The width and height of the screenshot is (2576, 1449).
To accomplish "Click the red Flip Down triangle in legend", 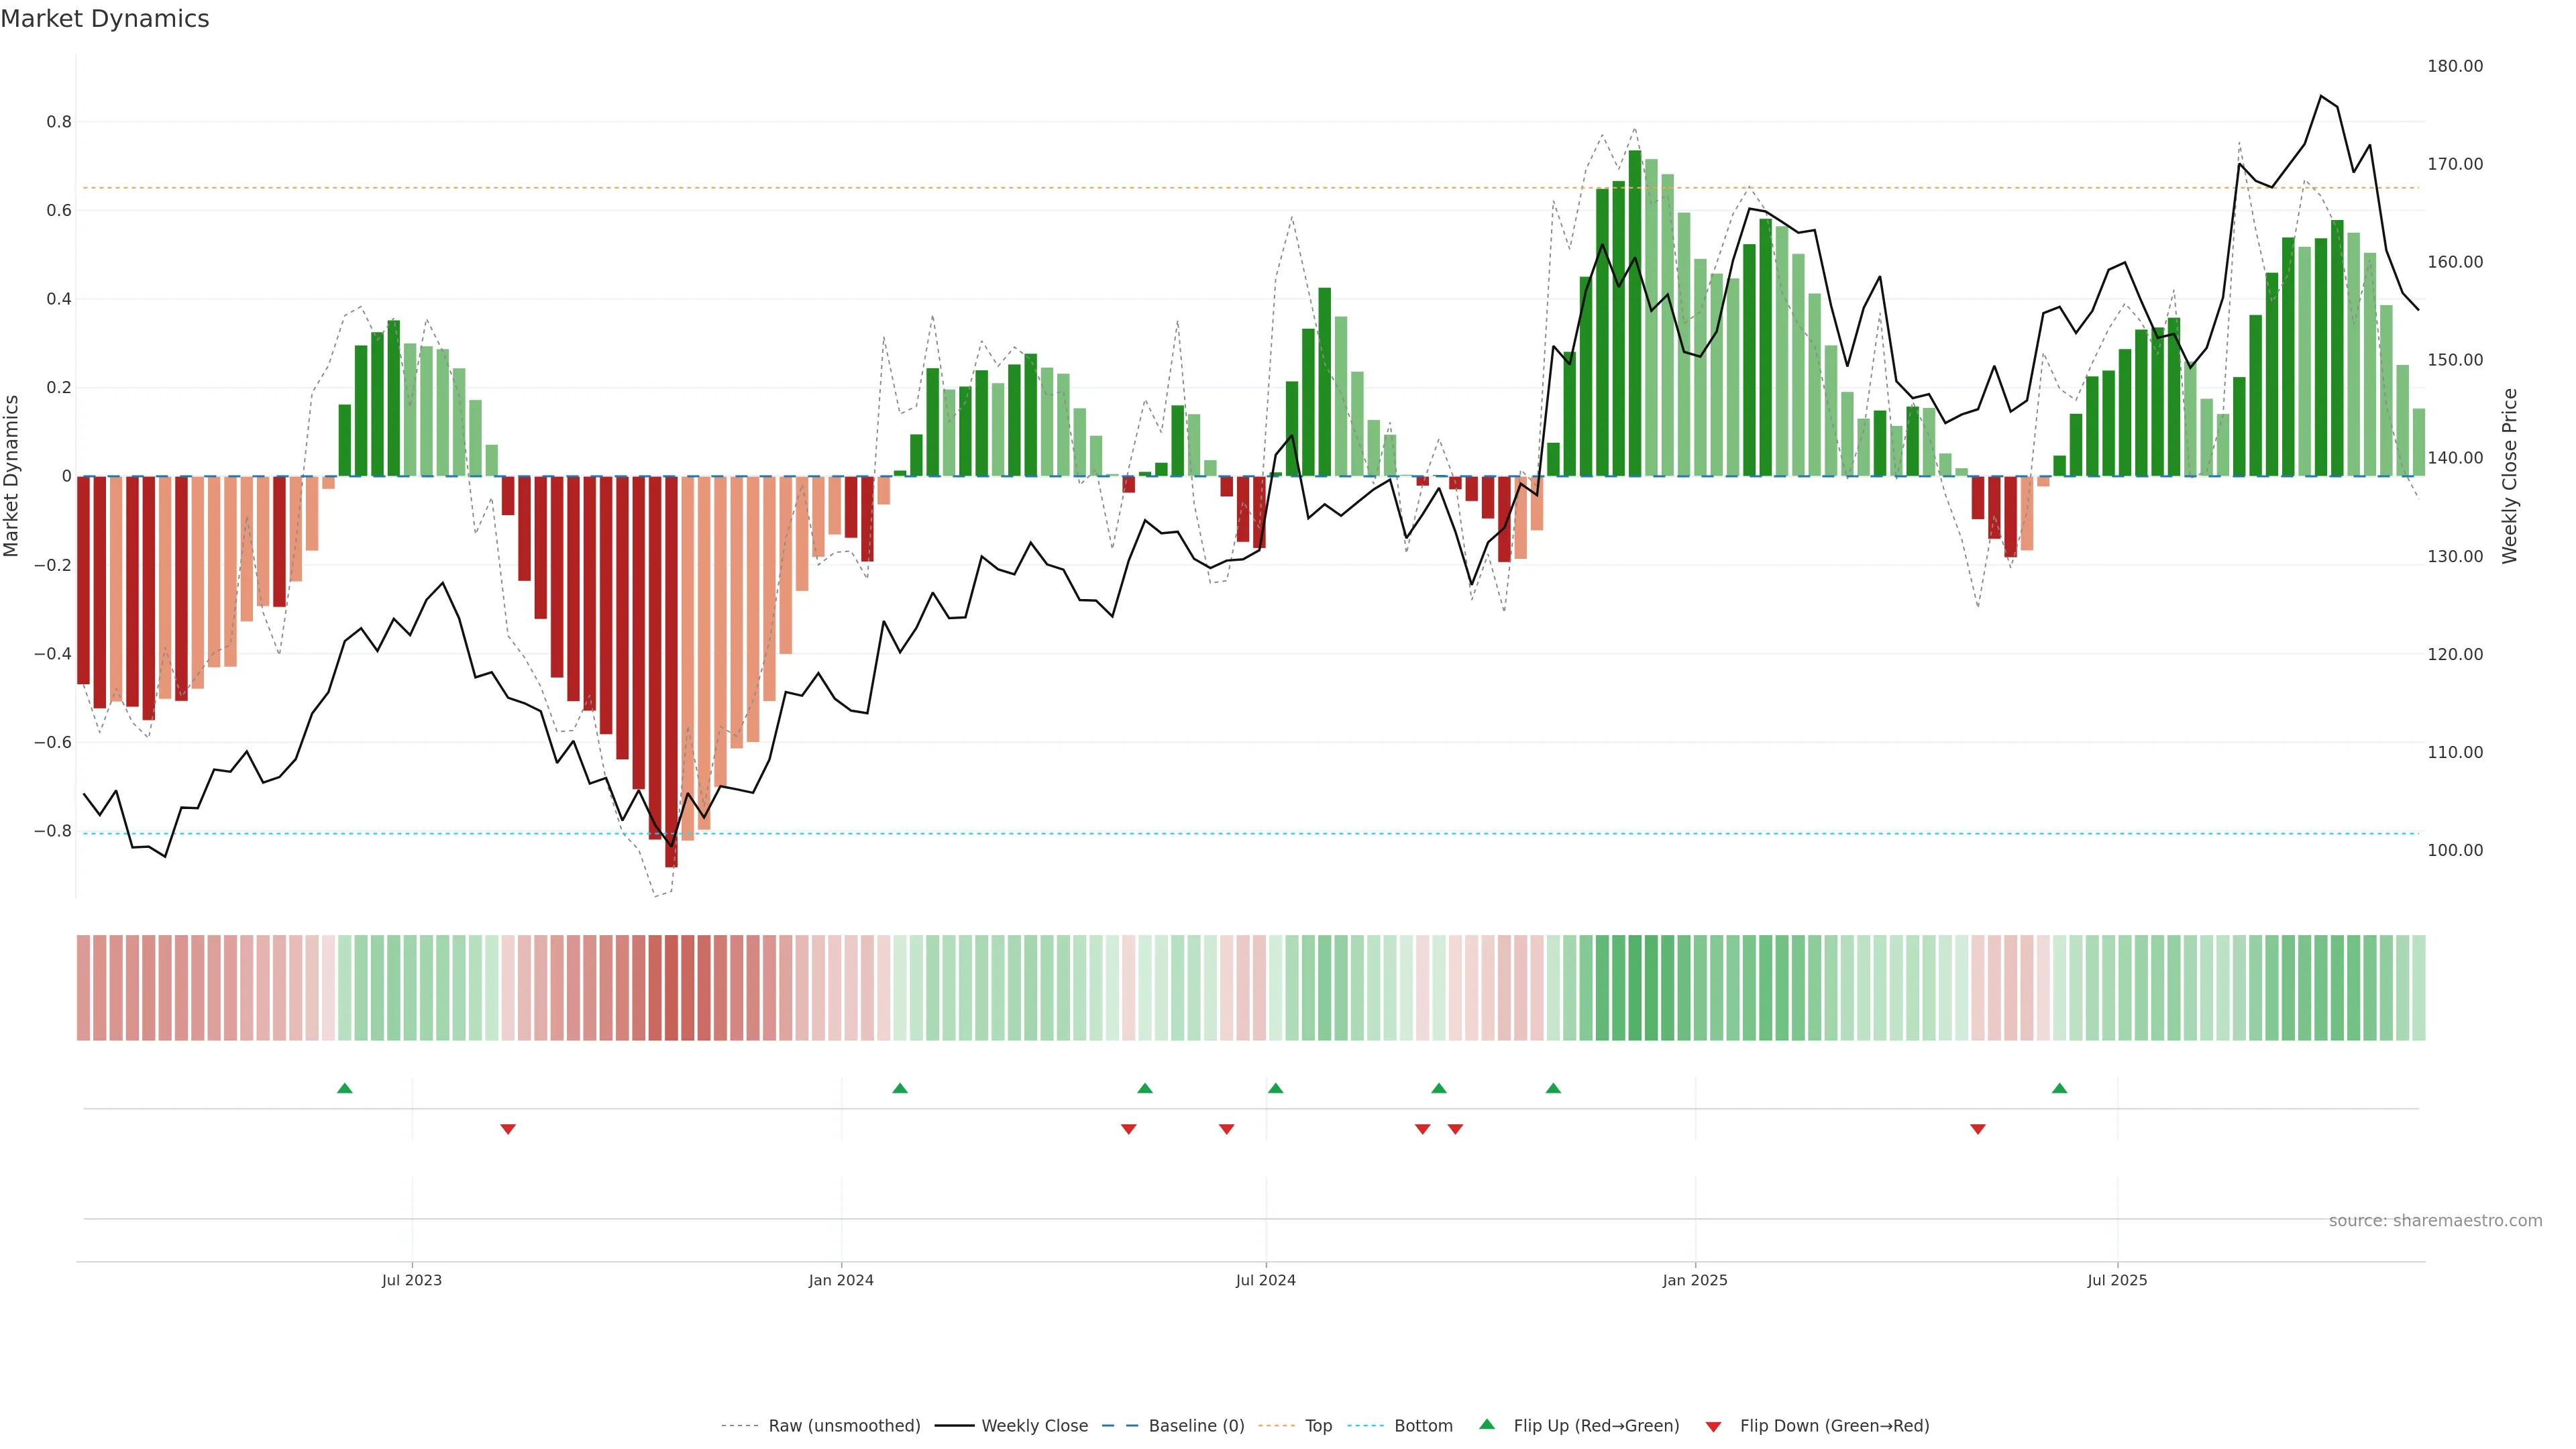I will click(x=1713, y=1426).
